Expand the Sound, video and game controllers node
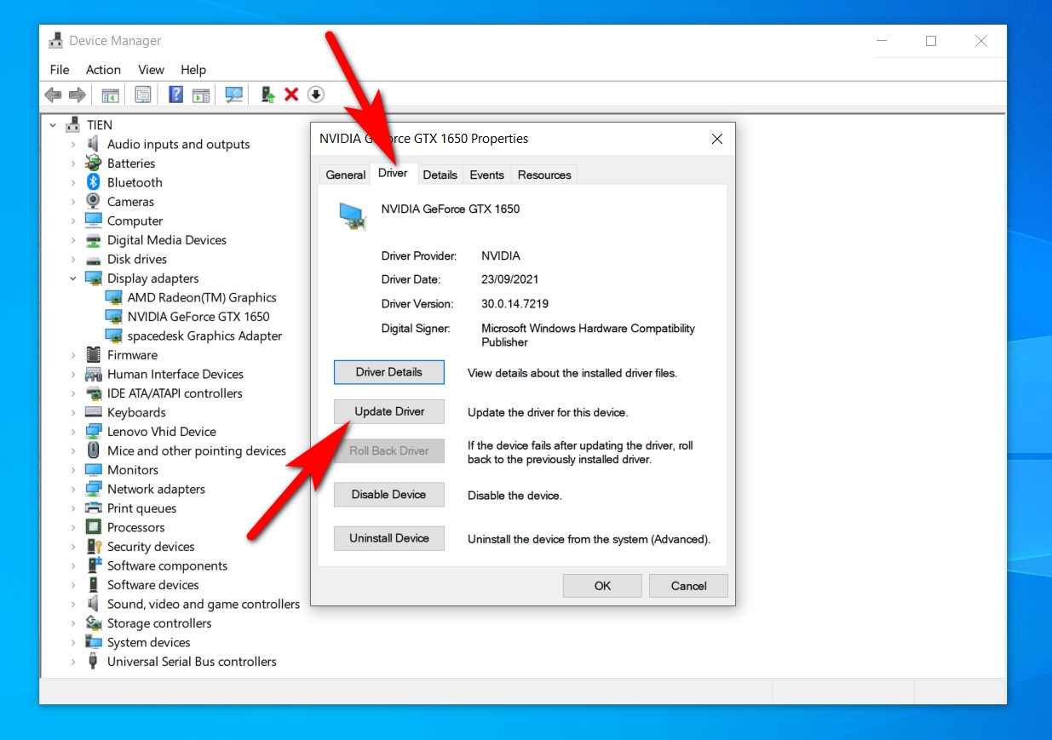The width and height of the screenshot is (1052, 740). point(73,604)
